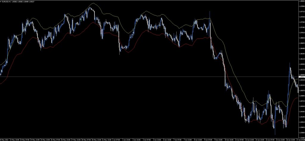Click the 1.04365 level on price scale
The height and width of the screenshot is (141, 305).
pyautogui.click(x=301, y=111)
